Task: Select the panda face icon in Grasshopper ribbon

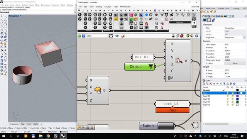Action: [x=166, y=15]
